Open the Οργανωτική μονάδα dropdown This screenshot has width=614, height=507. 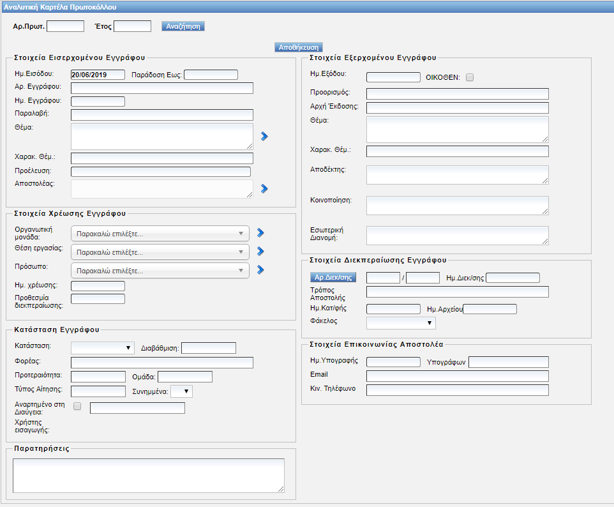160,234
